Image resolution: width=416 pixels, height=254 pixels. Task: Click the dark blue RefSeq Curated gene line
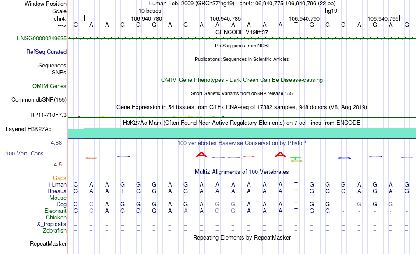pyautogui.click(x=242, y=52)
